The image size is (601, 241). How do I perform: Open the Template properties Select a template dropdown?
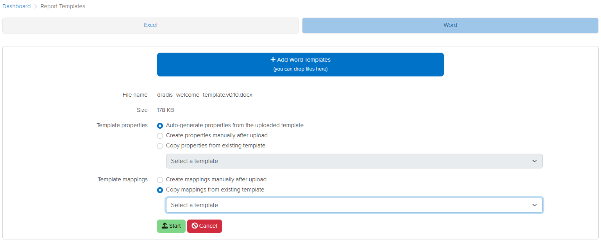tap(354, 161)
